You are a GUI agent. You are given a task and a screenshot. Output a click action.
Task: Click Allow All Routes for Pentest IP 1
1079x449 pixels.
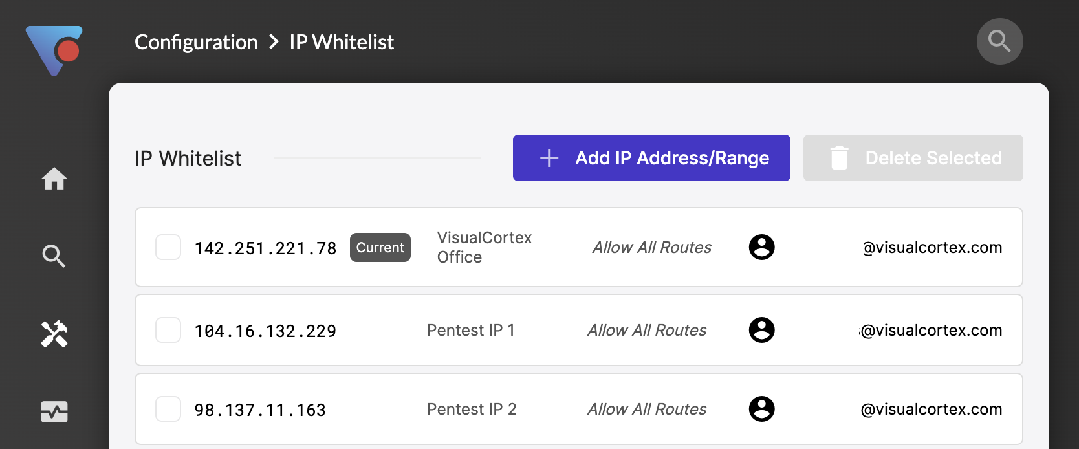(x=646, y=330)
